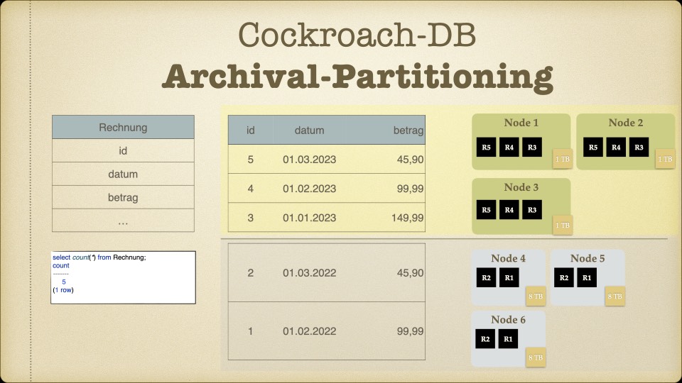The height and width of the screenshot is (383, 682).
Task: Select the date cell 01.01.2023
Action: pos(309,218)
